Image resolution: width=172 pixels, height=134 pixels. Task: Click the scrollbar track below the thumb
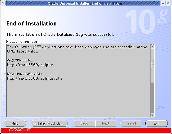pyautogui.click(x=152, y=97)
